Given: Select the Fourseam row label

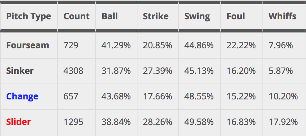Looking at the screenshot, I should tap(28, 45).
